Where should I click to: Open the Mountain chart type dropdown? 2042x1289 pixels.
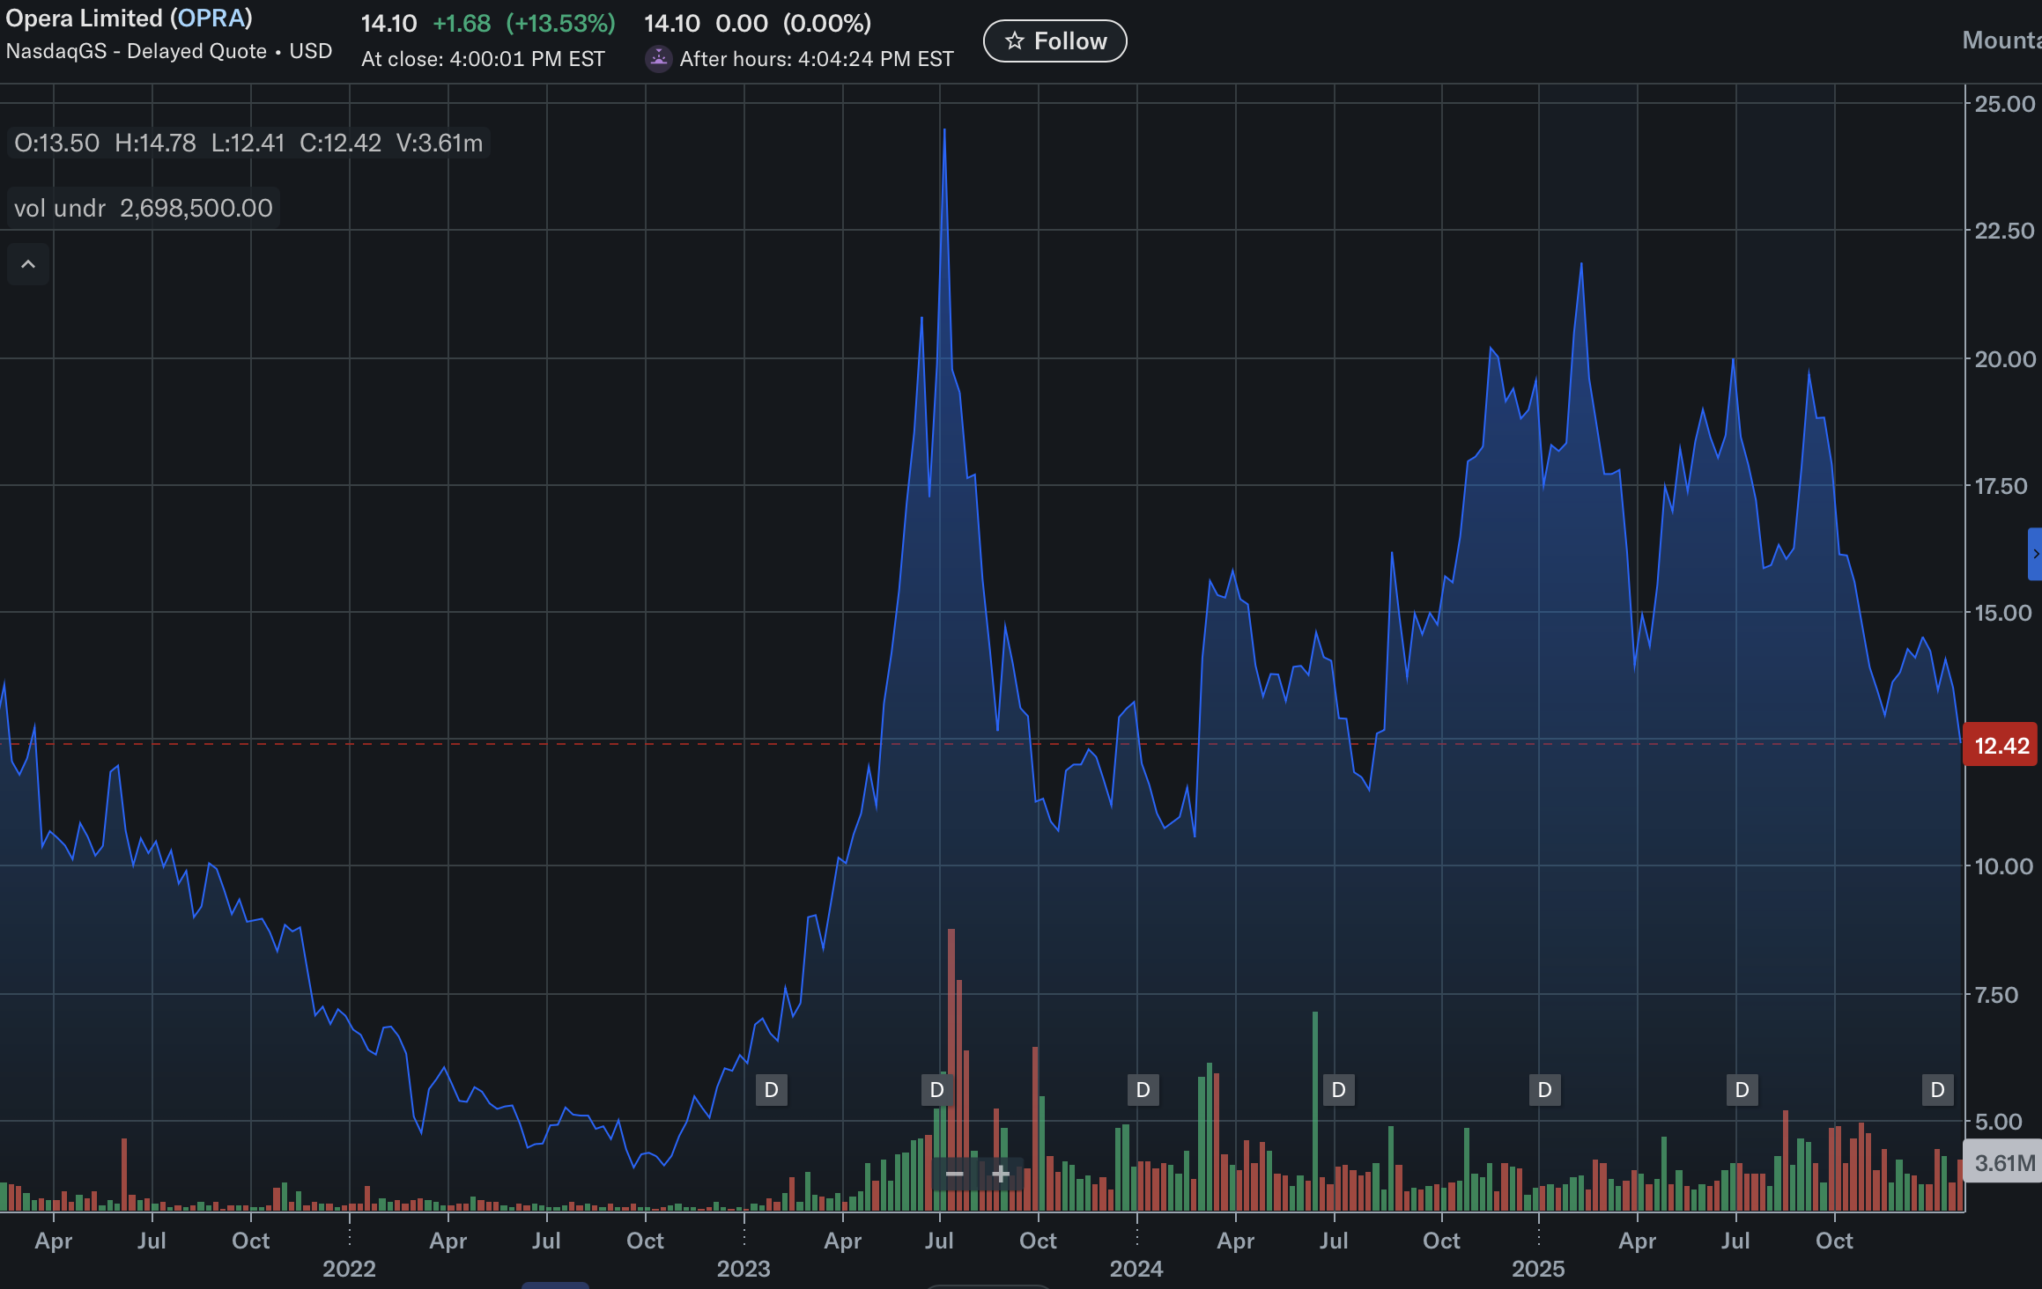click(x=2001, y=41)
